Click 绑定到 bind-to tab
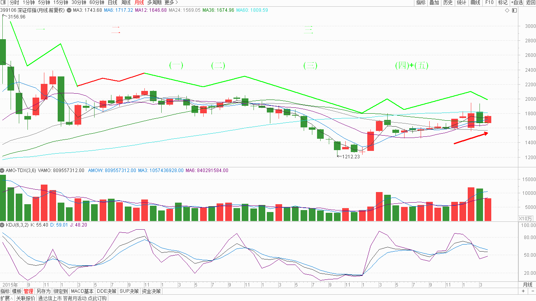 click(60, 291)
